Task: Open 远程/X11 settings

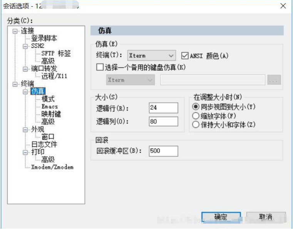Action: click(x=54, y=76)
